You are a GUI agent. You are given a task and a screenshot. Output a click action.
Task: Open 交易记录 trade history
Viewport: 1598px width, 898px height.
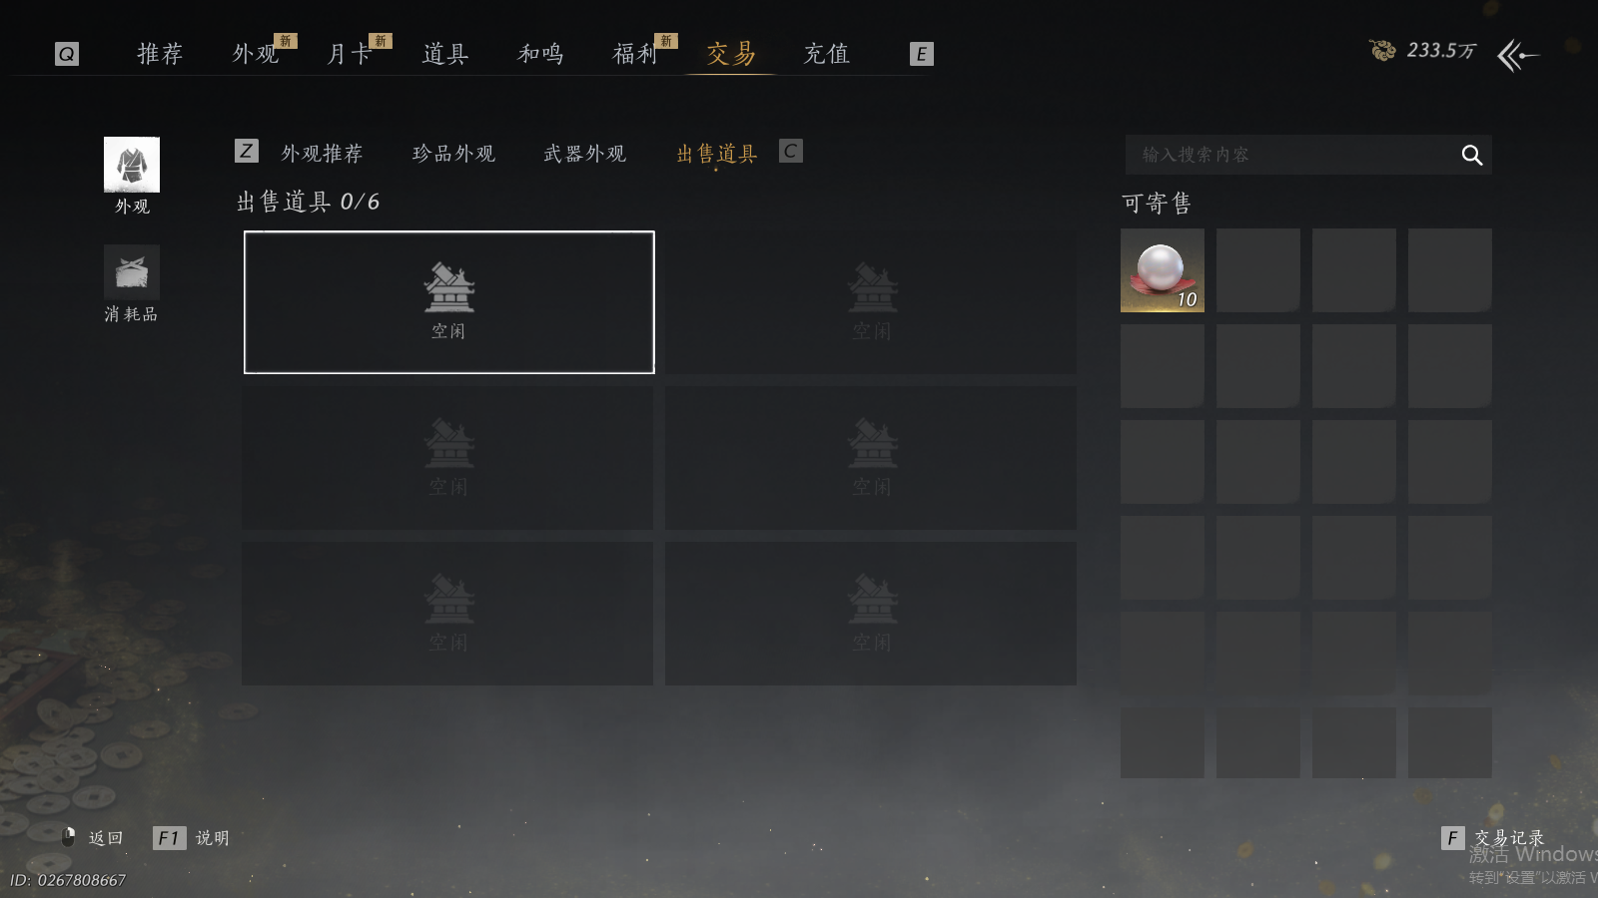1509,838
